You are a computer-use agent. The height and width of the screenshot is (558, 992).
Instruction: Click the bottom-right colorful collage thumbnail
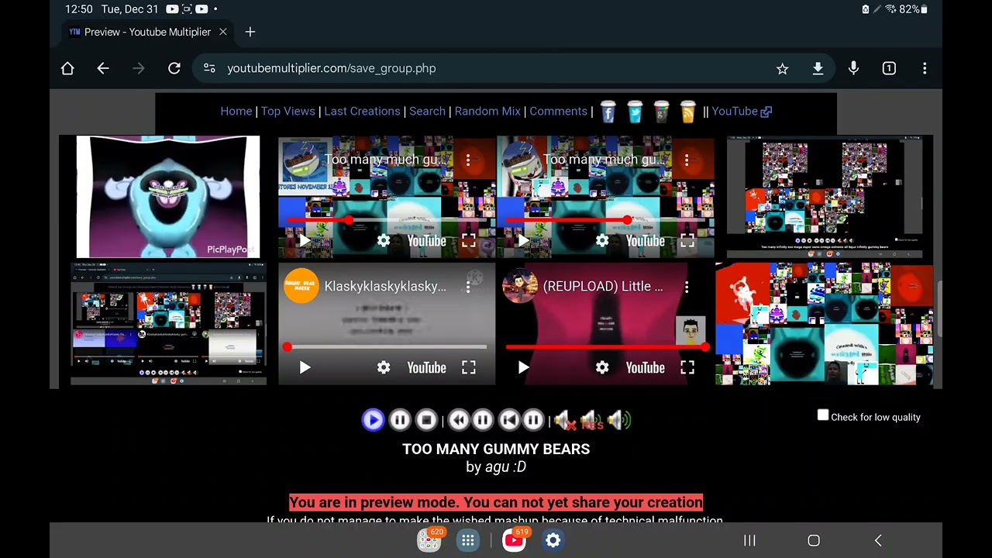[x=824, y=323]
